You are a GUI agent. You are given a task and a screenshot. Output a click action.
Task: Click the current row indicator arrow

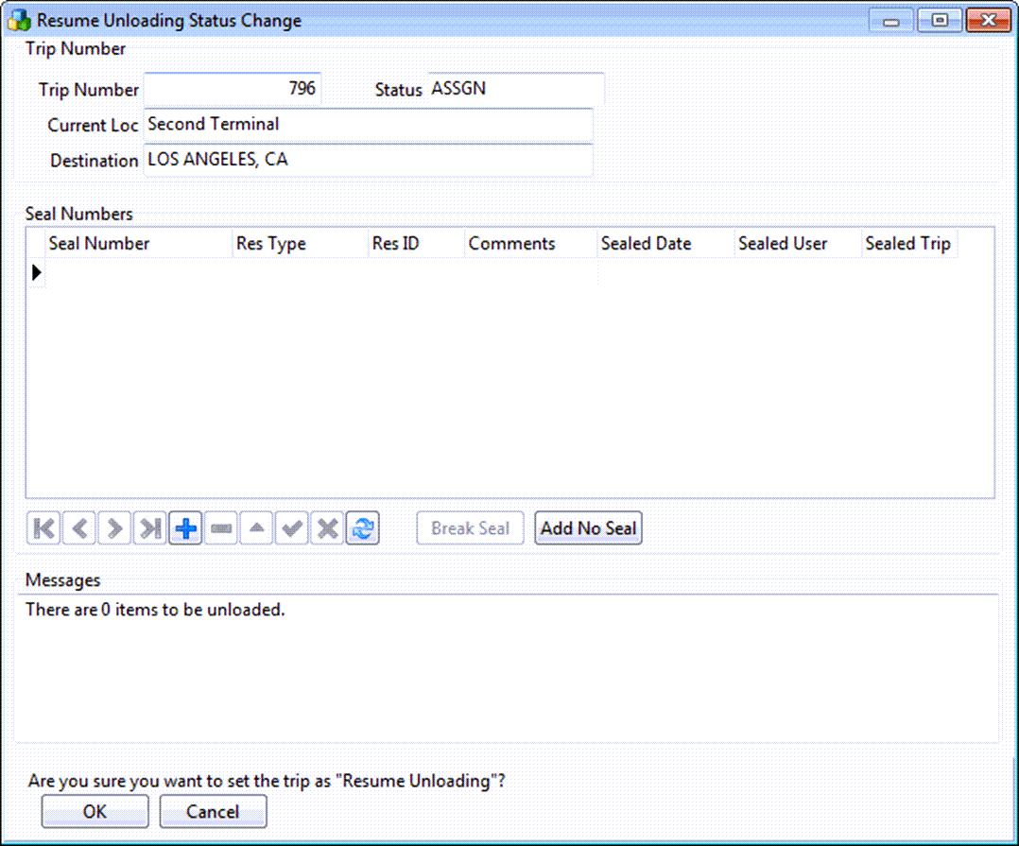click(36, 272)
